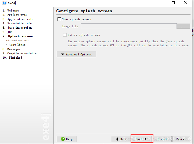Go Back to the previous step
Screen dimensions: 194x144
[x=121, y=139]
